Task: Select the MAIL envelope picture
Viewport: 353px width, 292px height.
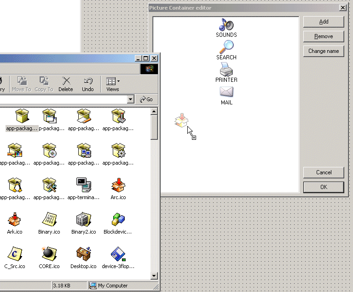Action: (x=226, y=92)
